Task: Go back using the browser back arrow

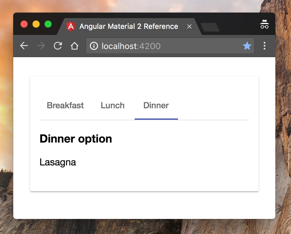Action: (24, 46)
